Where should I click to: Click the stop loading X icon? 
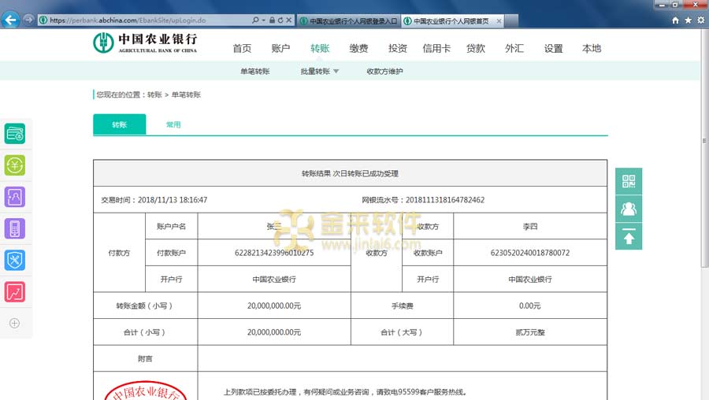click(288, 20)
